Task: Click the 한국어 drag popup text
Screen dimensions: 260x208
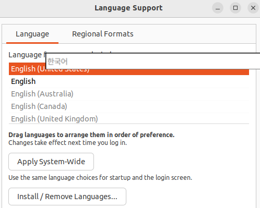Action: pyautogui.click(x=57, y=62)
